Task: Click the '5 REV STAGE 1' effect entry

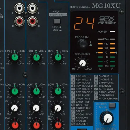Action: click(x=82, y=89)
